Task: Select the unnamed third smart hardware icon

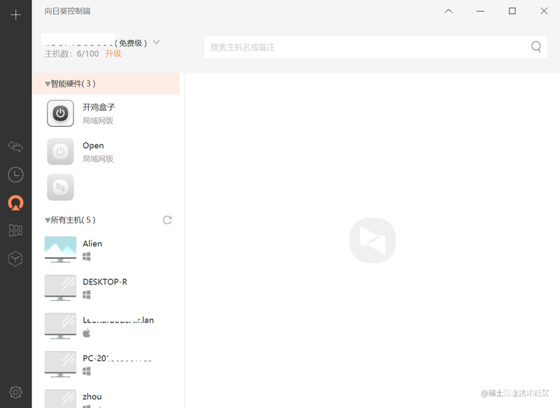Action: (x=60, y=187)
